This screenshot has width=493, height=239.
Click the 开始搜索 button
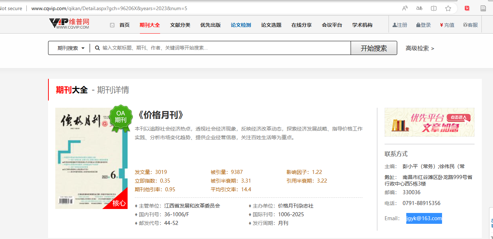click(374, 48)
